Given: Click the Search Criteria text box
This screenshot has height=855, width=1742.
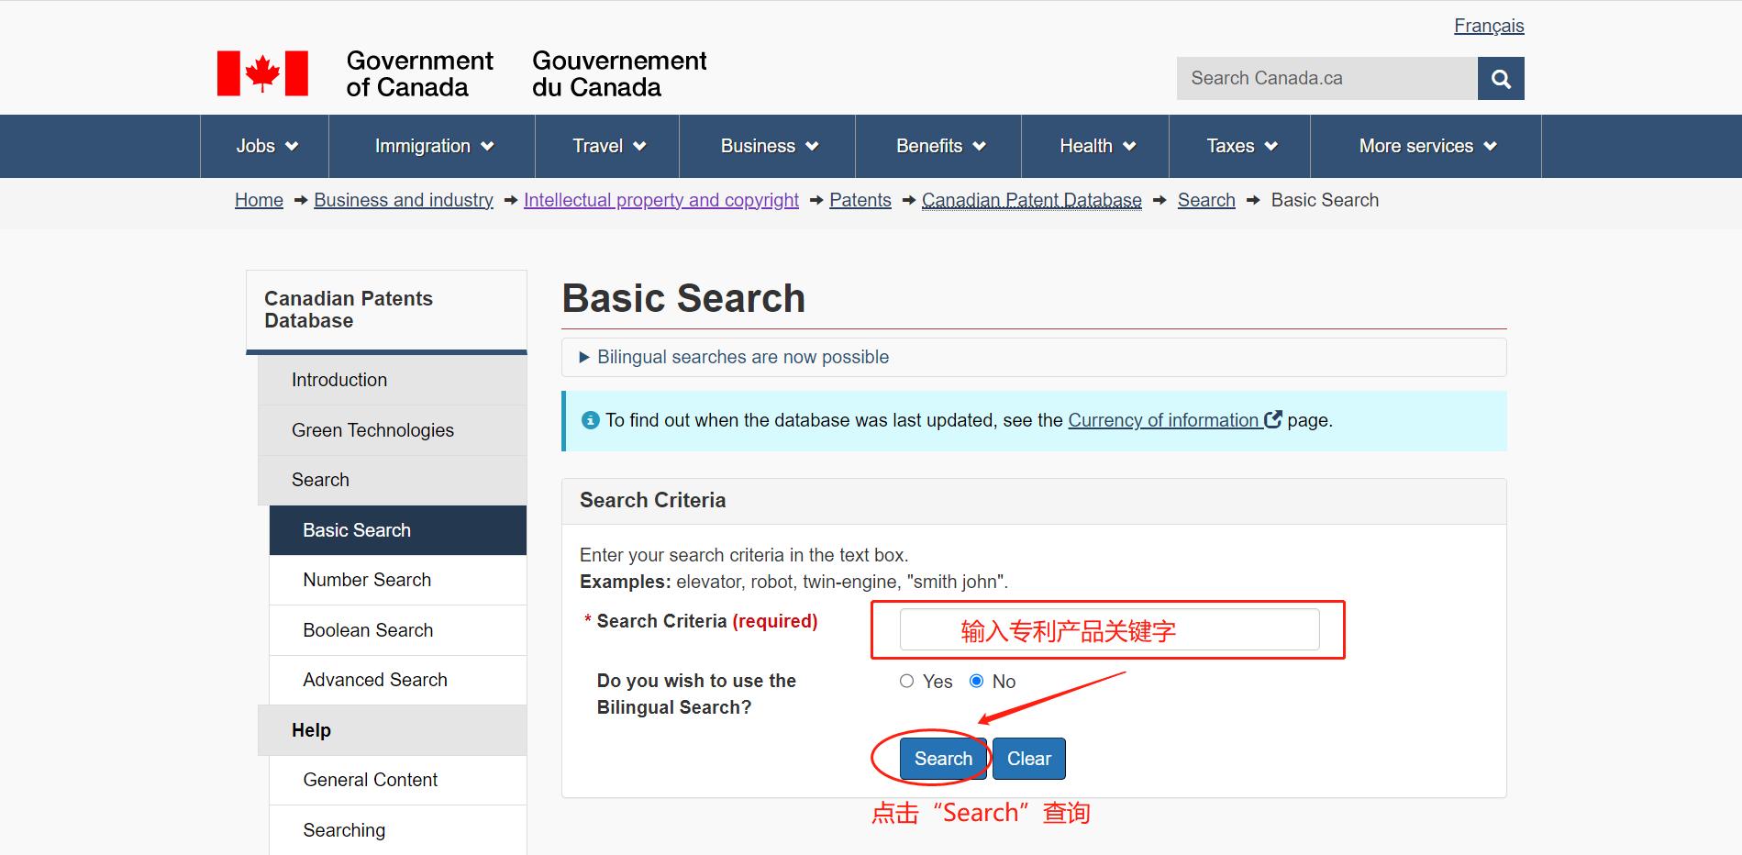Looking at the screenshot, I should (x=1109, y=629).
